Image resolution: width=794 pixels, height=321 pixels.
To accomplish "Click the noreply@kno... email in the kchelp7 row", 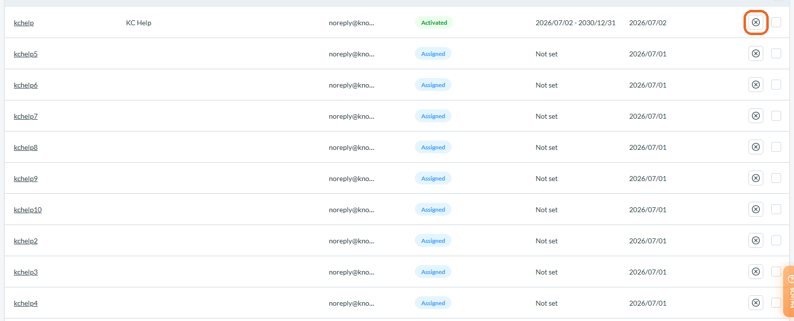I will pos(351,116).
